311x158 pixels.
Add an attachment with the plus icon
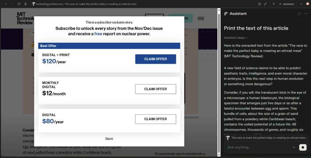coord(294,147)
